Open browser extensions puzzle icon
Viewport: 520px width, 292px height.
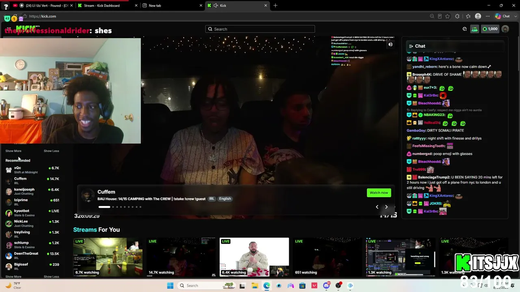point(457,16)
